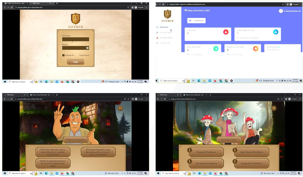Open Manage Players in the sidebar menu
Viewport: 303px width, 177px height.
coord(166,32)
